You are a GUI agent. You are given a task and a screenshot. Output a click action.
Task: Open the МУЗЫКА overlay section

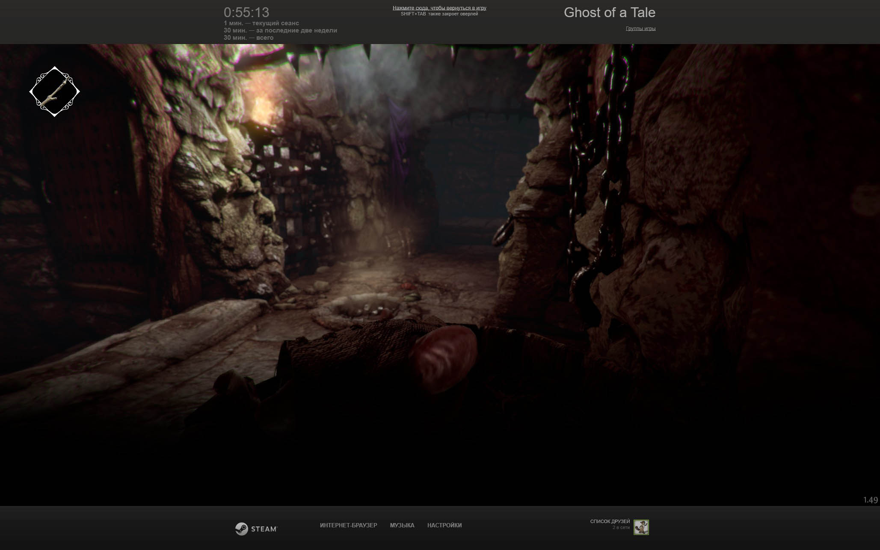(402, 525)
